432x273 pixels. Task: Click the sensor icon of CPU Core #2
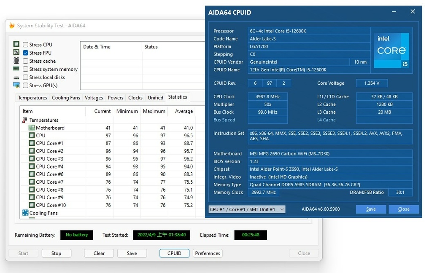click(32, 151)
